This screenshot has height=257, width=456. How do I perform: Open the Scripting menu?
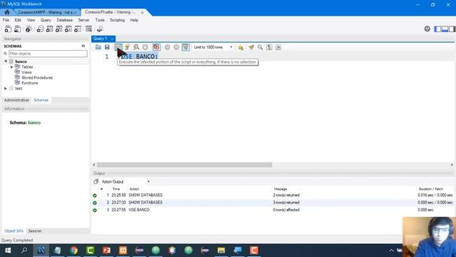(x=117, y=20)
